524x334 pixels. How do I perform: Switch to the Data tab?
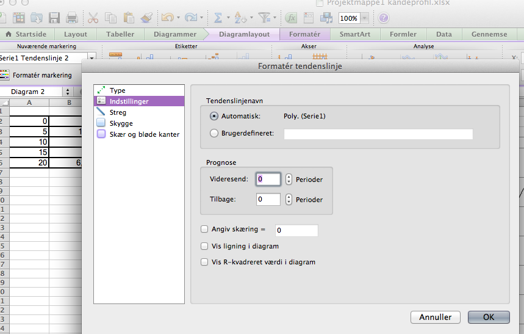444,34
